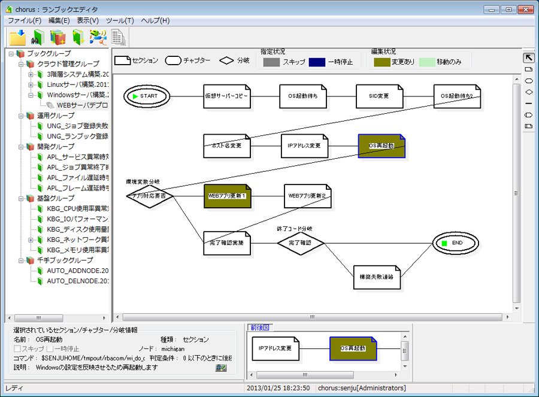
Task: Select AUTO_ADDNODE tree item
Action: click(78, 271)
